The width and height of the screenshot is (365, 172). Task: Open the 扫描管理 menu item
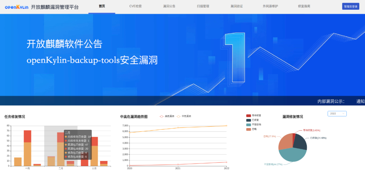coord(203,6)
